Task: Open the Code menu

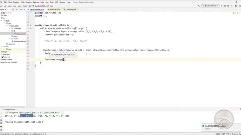Action: coord(23,2)
